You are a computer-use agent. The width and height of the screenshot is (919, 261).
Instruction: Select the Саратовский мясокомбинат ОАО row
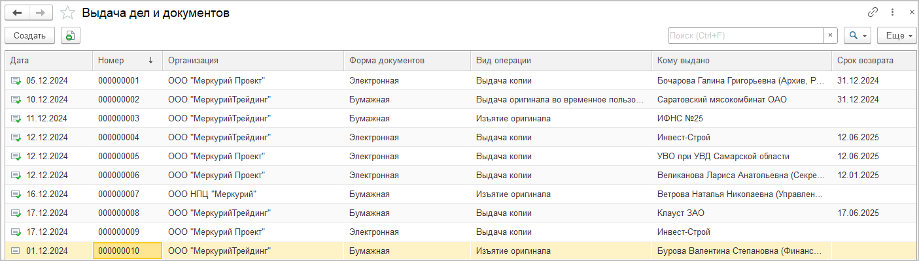coord(721,100)
